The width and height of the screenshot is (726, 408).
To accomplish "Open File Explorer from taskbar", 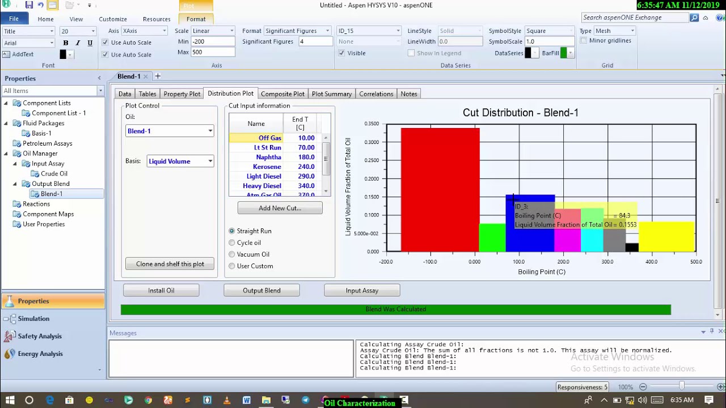I will (266, 400).
